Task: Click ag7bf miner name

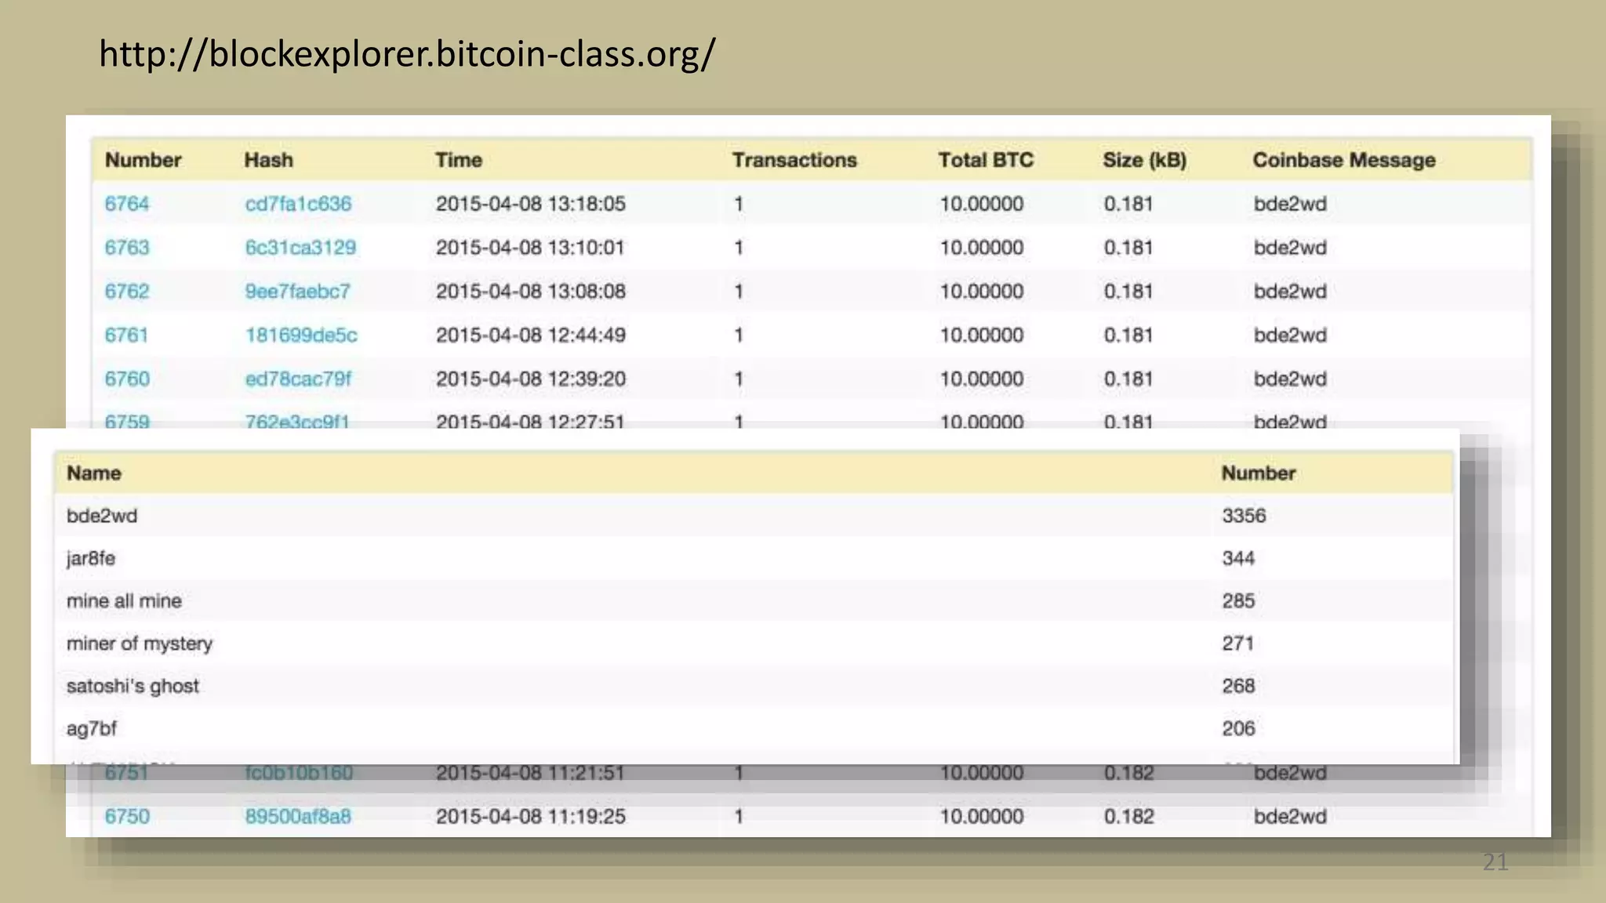Action: pos(92,729)
